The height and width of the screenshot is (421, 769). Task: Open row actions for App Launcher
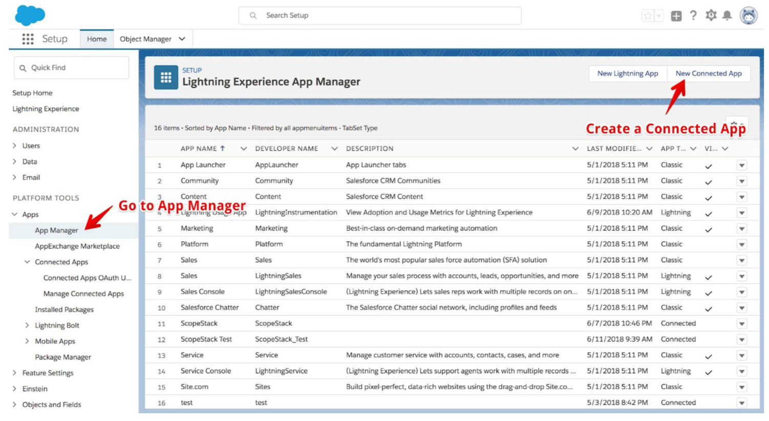[x=742, y=165]
